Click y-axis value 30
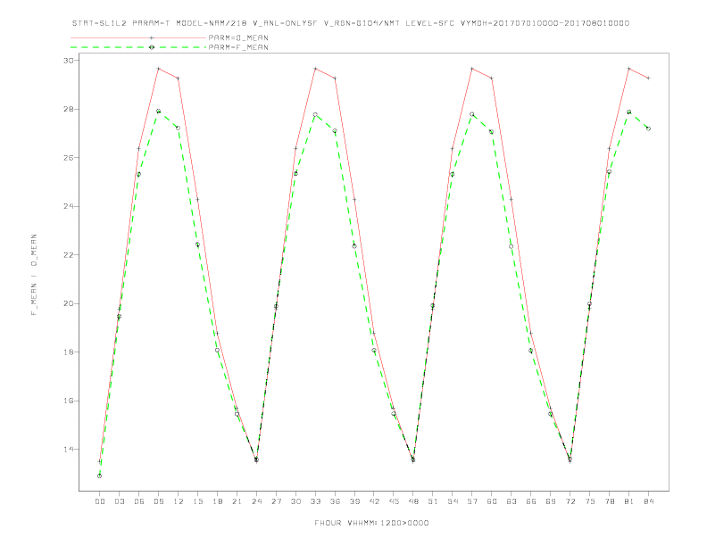 (68, 61)
